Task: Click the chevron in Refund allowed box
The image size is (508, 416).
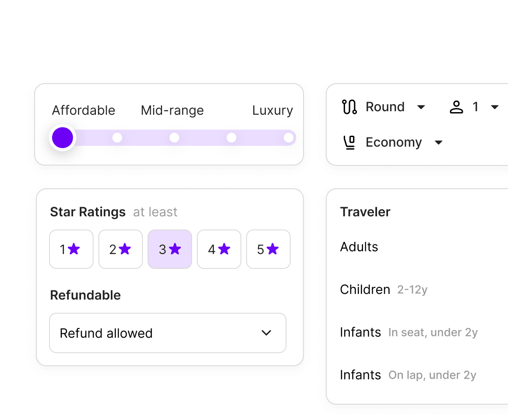Action: point(266,333)
